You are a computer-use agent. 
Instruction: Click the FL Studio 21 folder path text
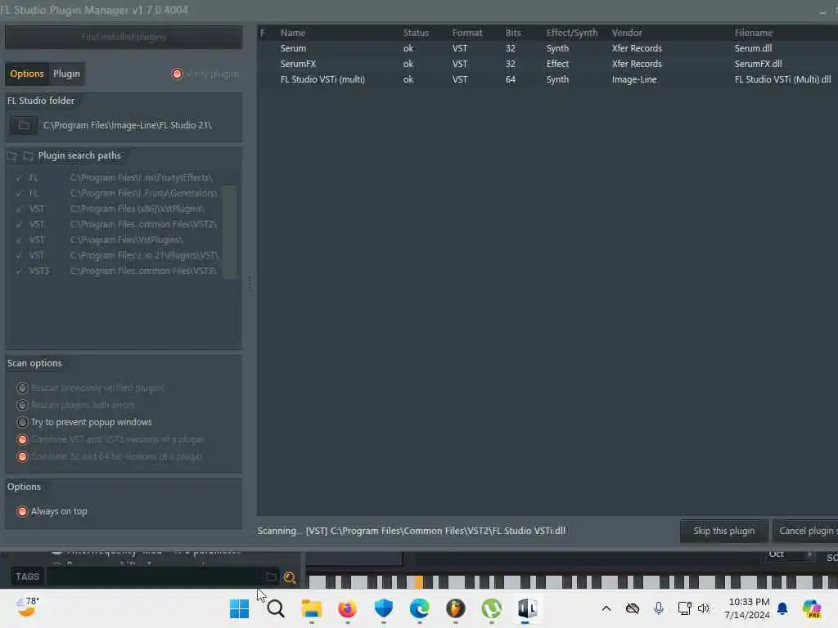(127, 125)
